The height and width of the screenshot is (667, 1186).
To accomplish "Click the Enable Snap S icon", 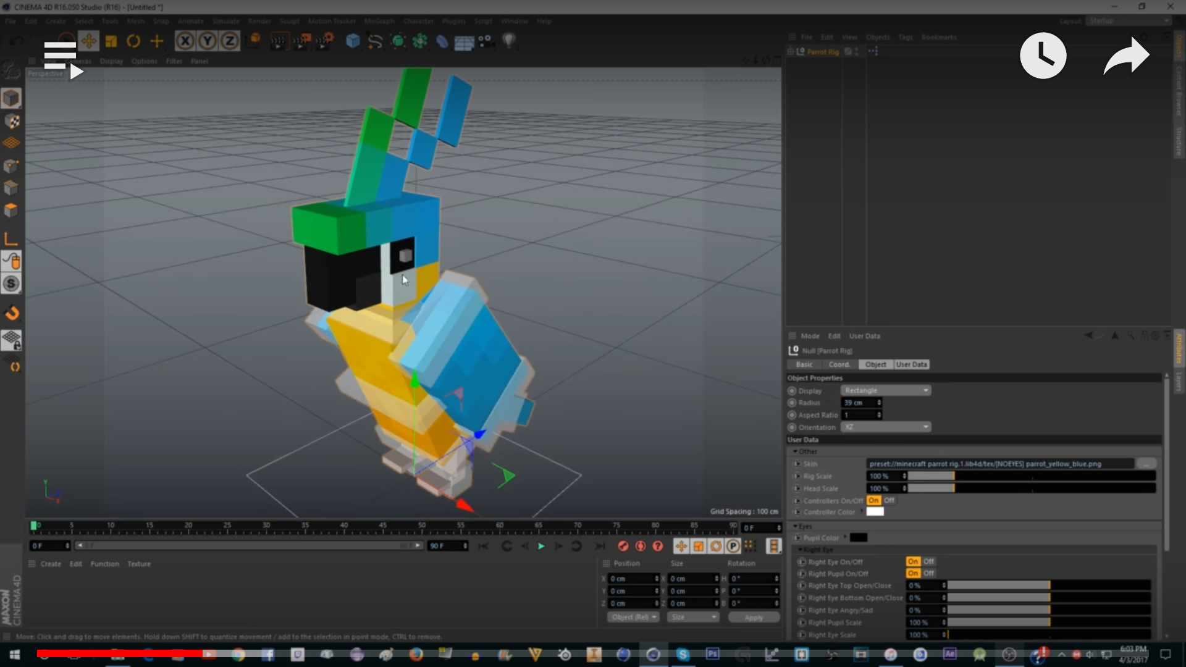I will (x=11, y=284).
